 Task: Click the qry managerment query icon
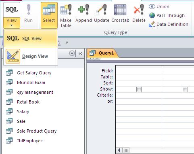9,92
